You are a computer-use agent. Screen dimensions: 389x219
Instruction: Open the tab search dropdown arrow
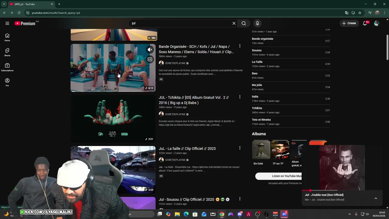tap(4, 4)
